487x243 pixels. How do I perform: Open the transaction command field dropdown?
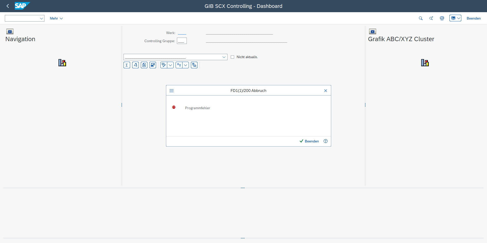coord(41,18)
